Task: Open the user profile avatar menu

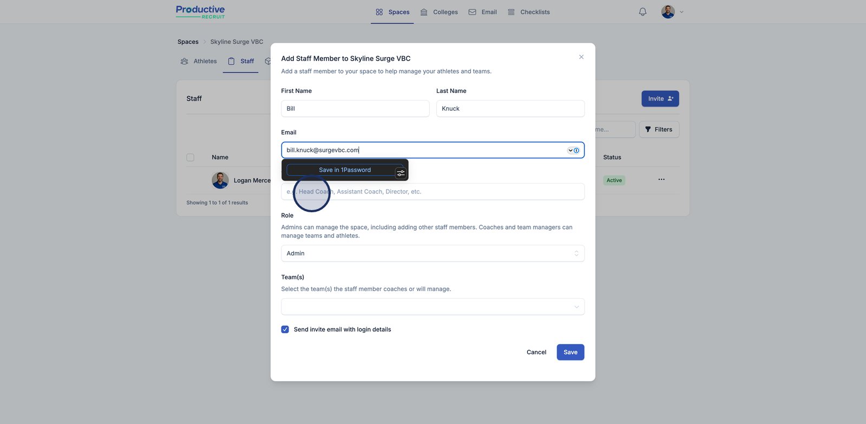Action: pyautogui.click(x=668, y=12)
